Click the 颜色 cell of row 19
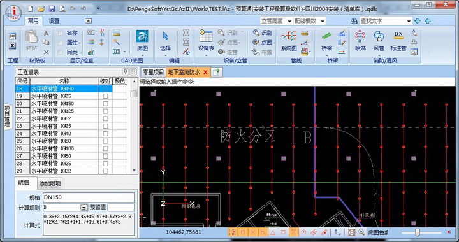The height and width of the screenshot is (242, 459). (x=120, y=96)
